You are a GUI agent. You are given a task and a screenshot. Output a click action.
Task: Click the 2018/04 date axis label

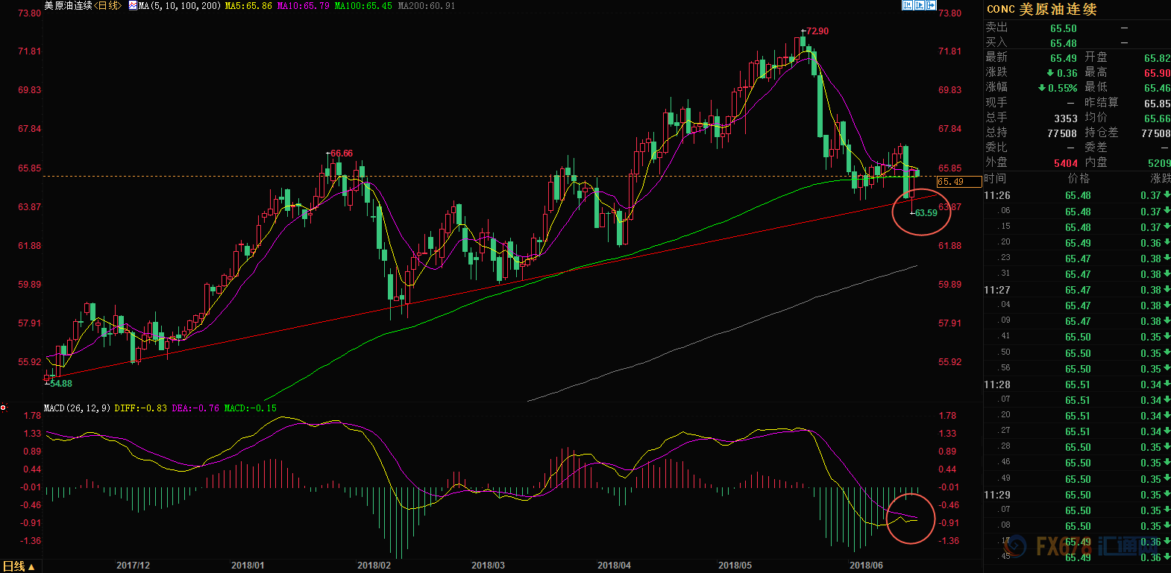pos(614,566)
